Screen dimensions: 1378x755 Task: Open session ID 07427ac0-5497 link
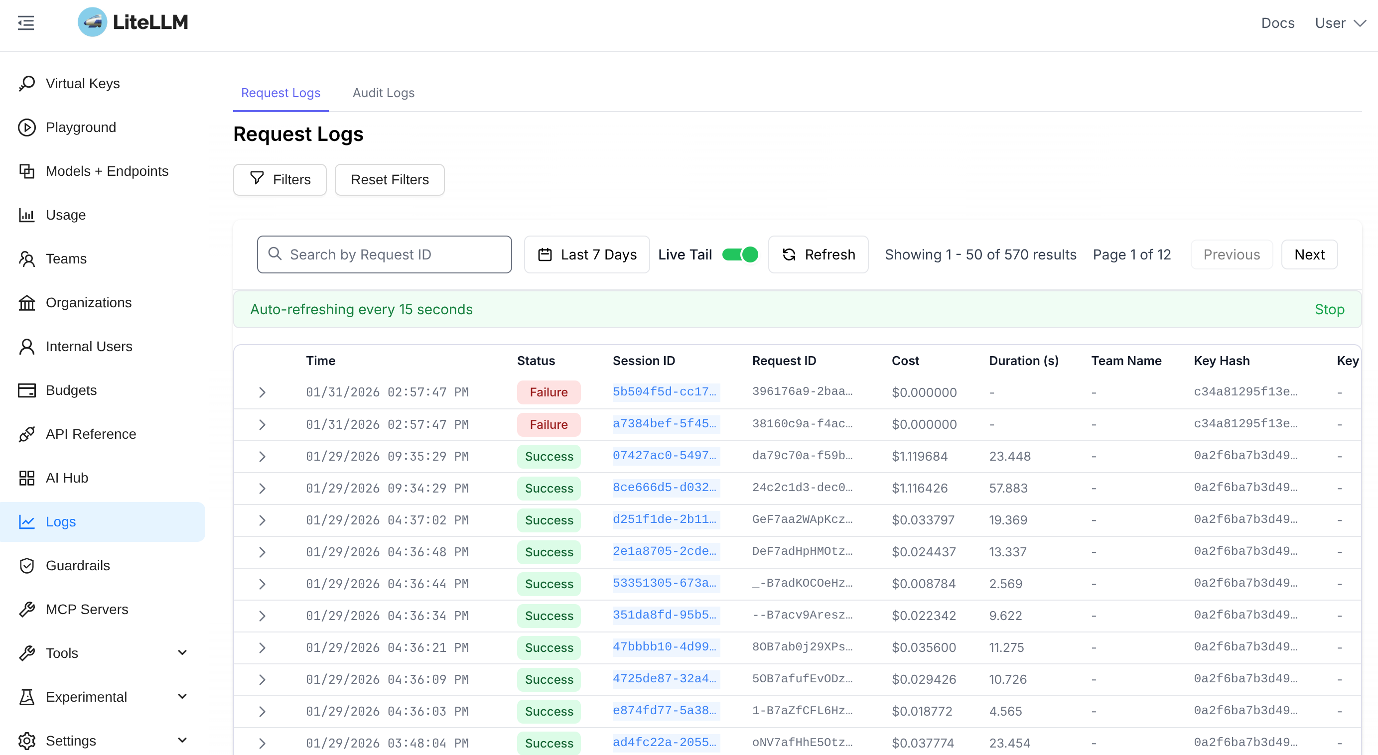[x=666, y=456]
